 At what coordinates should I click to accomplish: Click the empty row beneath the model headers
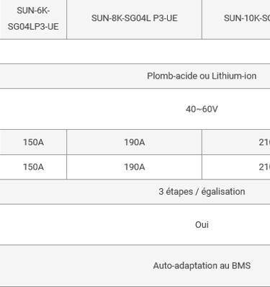[135, 51]
